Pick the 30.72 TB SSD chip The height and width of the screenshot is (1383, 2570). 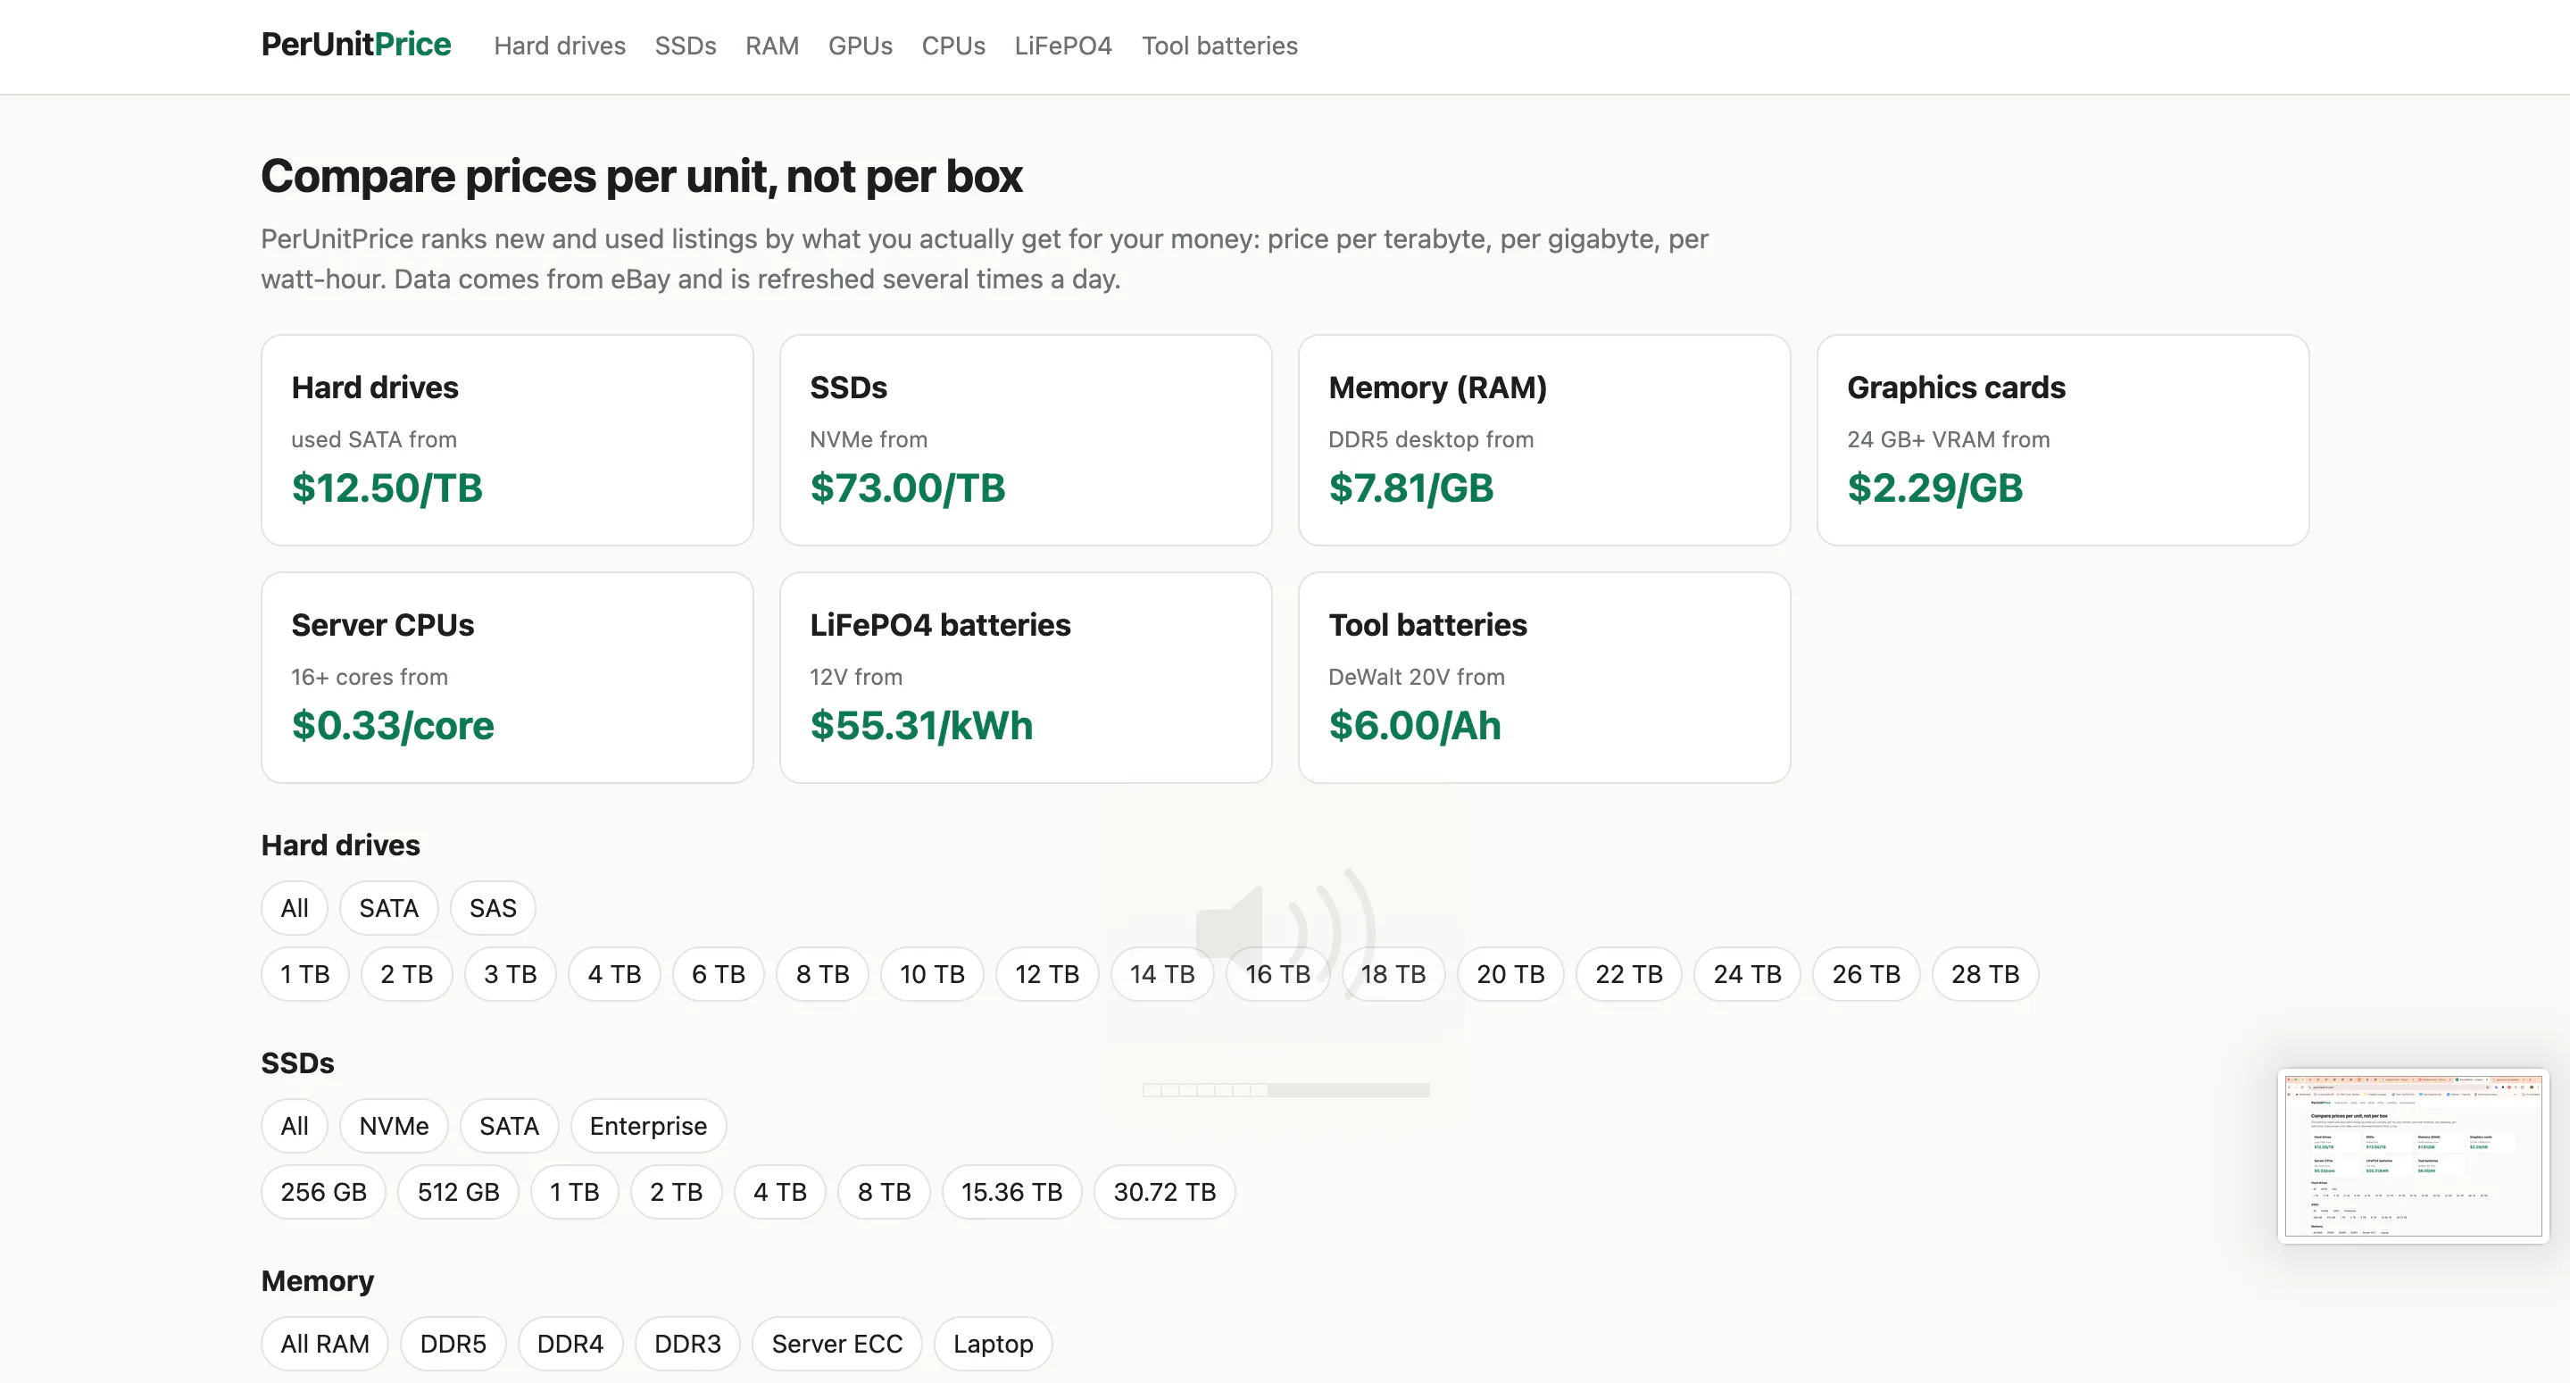click(x=1164, y=1191)
